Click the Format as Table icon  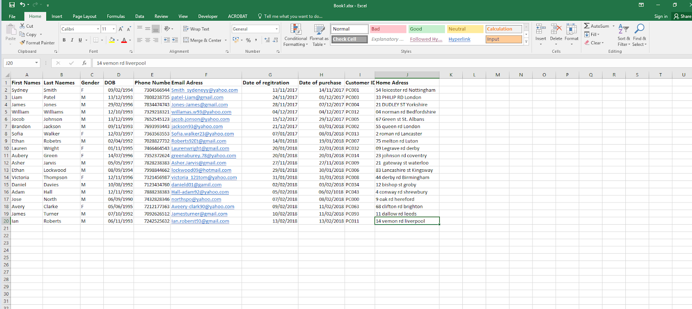319,29
